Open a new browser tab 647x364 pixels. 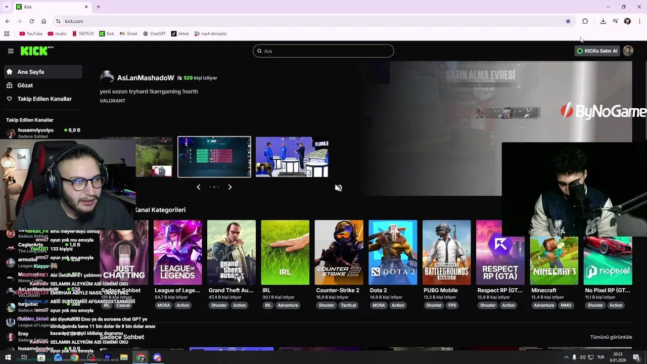tap(98, 7)
